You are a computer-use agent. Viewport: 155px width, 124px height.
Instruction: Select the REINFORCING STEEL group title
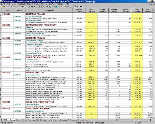(x=35, y=72)
